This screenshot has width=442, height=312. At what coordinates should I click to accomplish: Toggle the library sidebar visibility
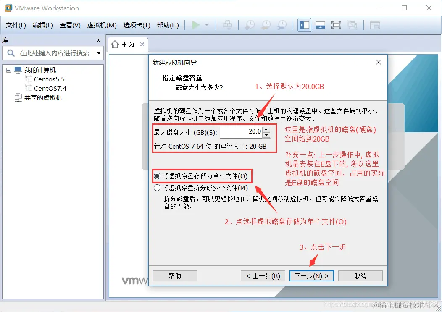coord(304,25)
